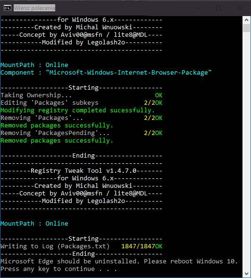The height and width of the screenshot is (278, 251).
Task: Click the OK status after Taking Ownership
Action: coord(159,95)
